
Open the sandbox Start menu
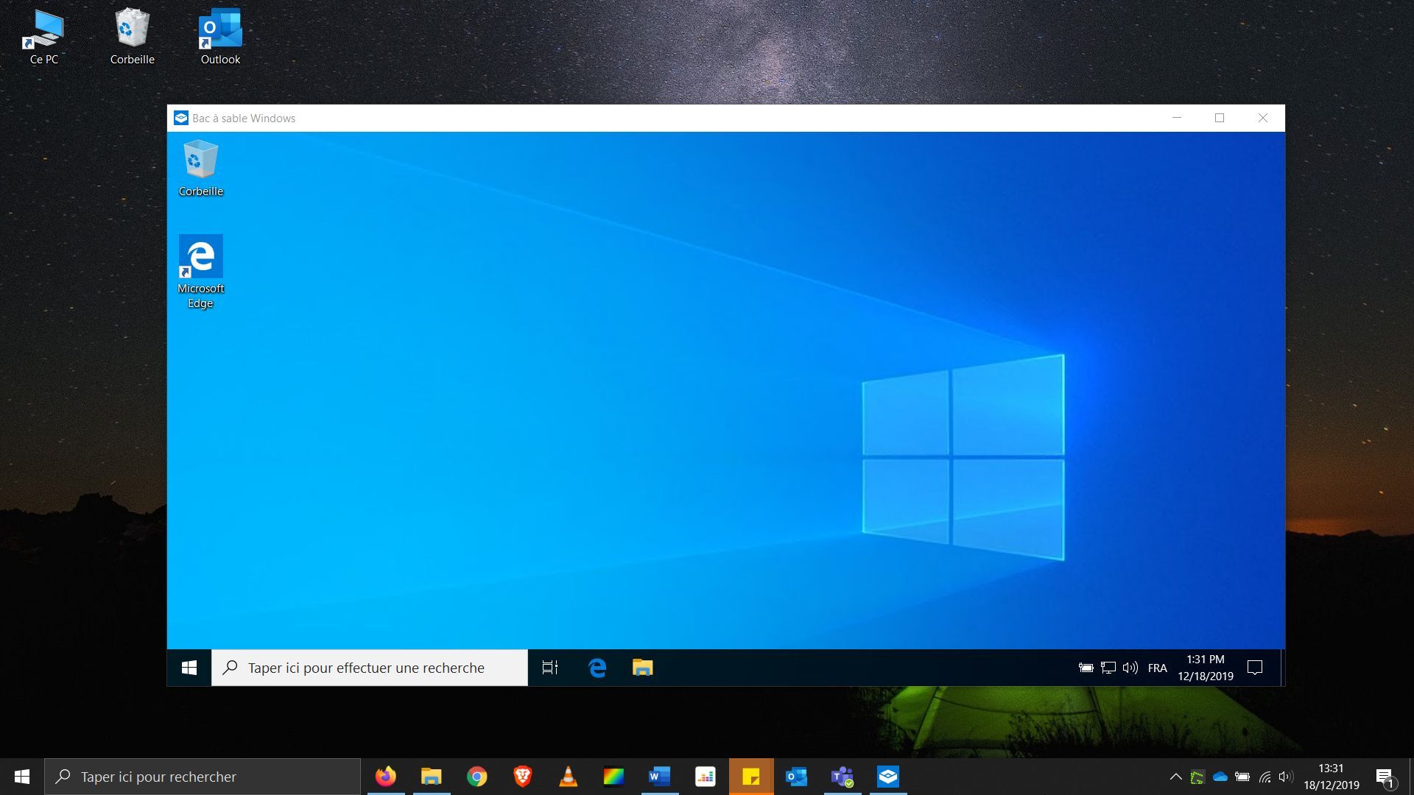tap(189, 668)
